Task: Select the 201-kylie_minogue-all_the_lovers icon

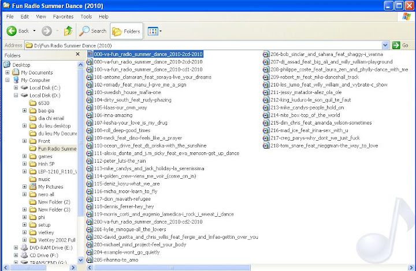Action: coord(90,229)
